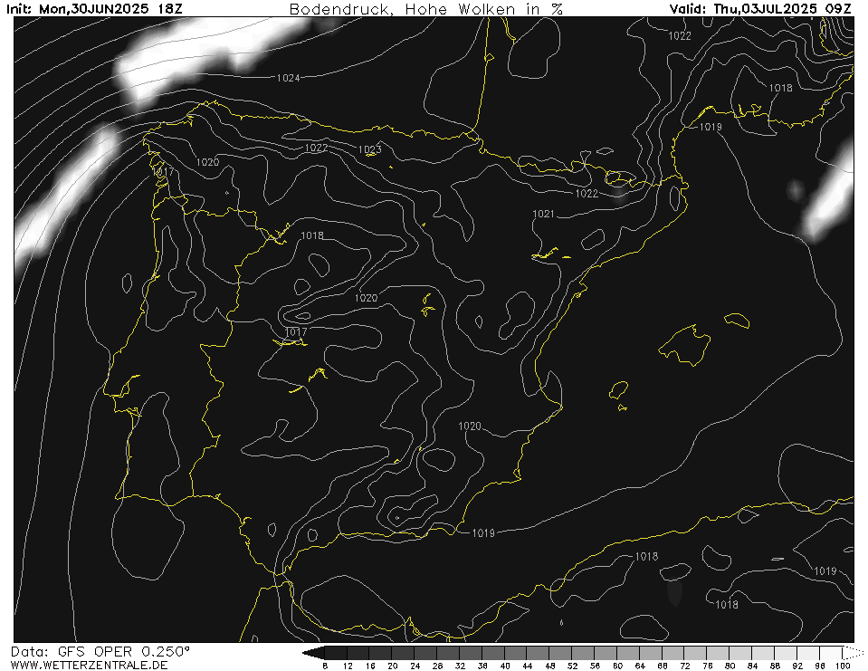Select the 1024 isobar label
The width and height of the screenshot is (868, 671).
point(289,78)
